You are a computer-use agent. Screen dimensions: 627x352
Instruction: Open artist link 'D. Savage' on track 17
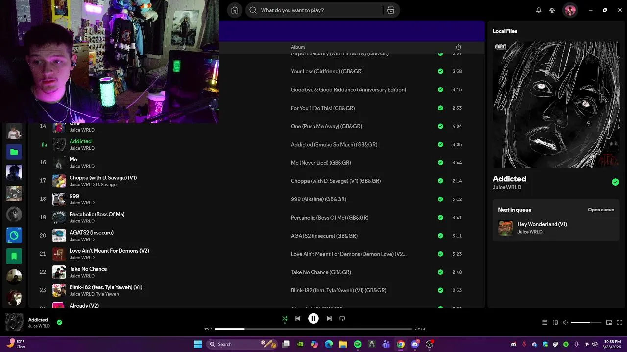pyautogui.click(x=106, y=185)
